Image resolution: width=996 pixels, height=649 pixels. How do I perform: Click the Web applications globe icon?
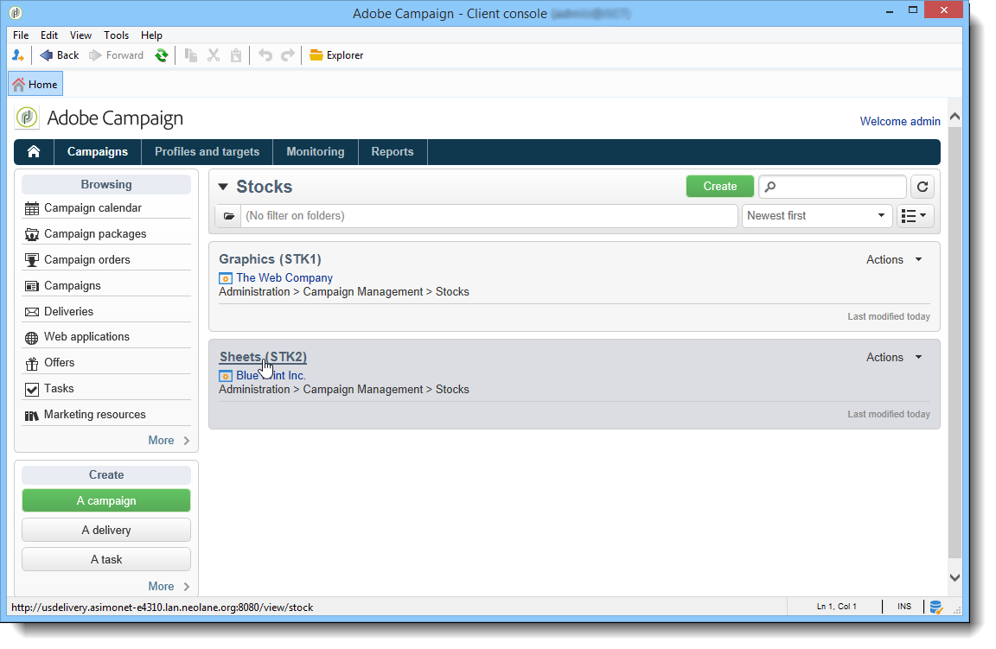32,338
